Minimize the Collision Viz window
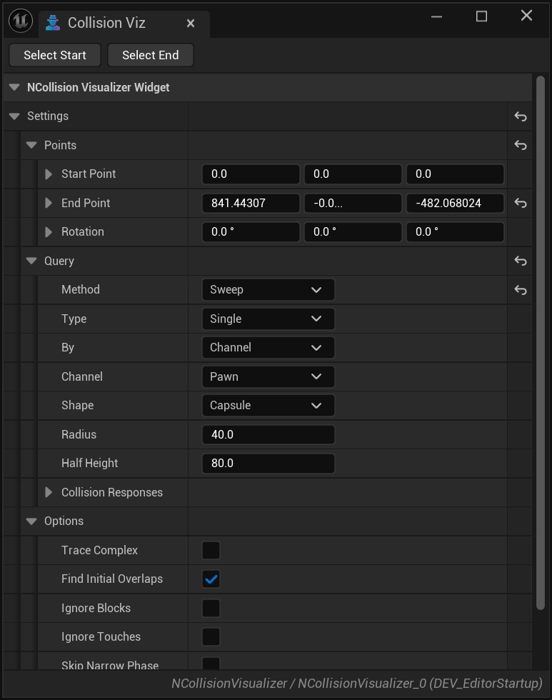 point(436,16)
